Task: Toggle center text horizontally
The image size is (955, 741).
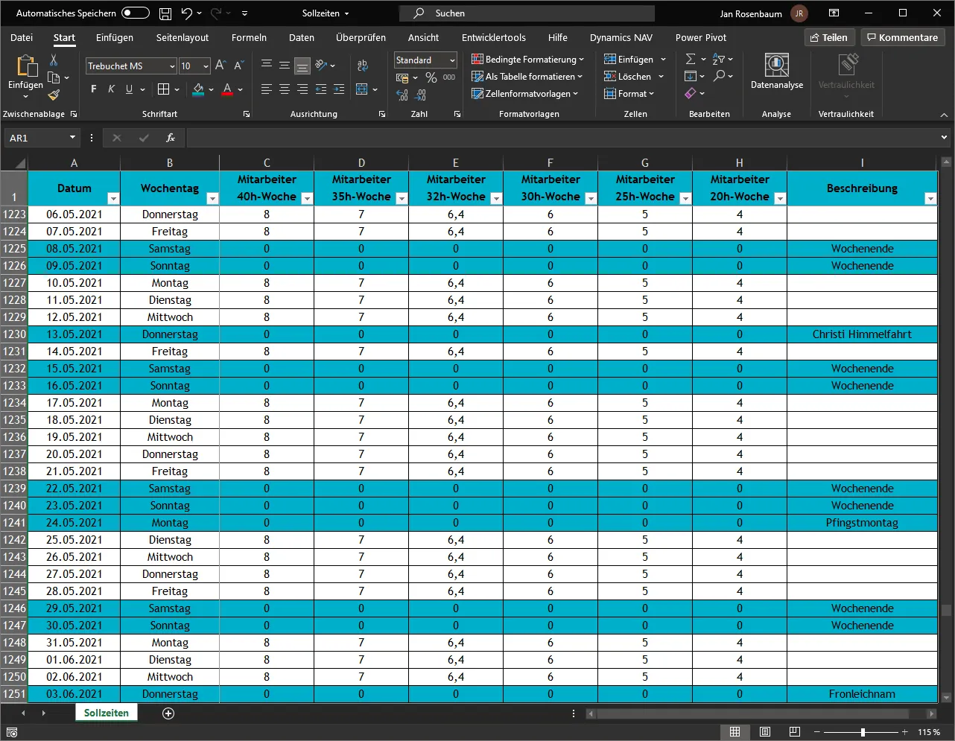Action: 285,89
